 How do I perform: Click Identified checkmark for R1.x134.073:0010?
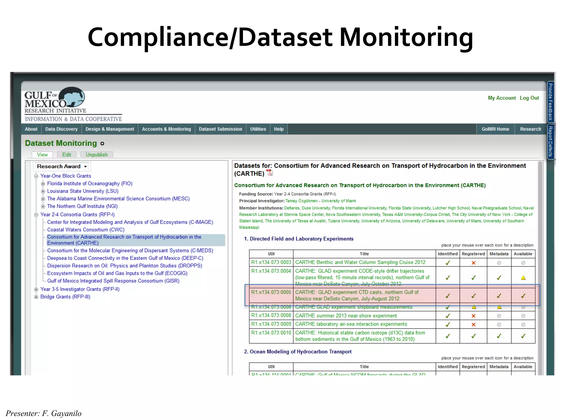coord(448,336)
